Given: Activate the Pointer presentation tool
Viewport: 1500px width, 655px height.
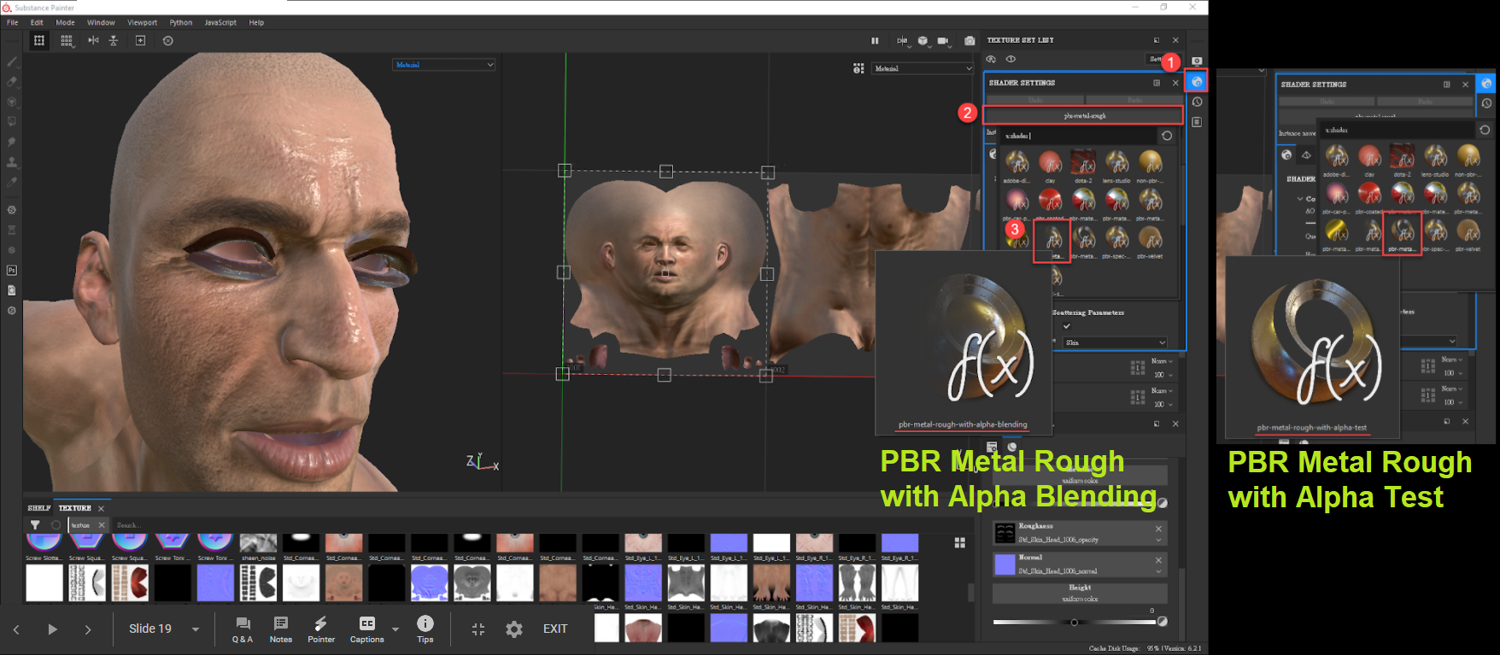Looking at the screenshot, I should (321, 629).
